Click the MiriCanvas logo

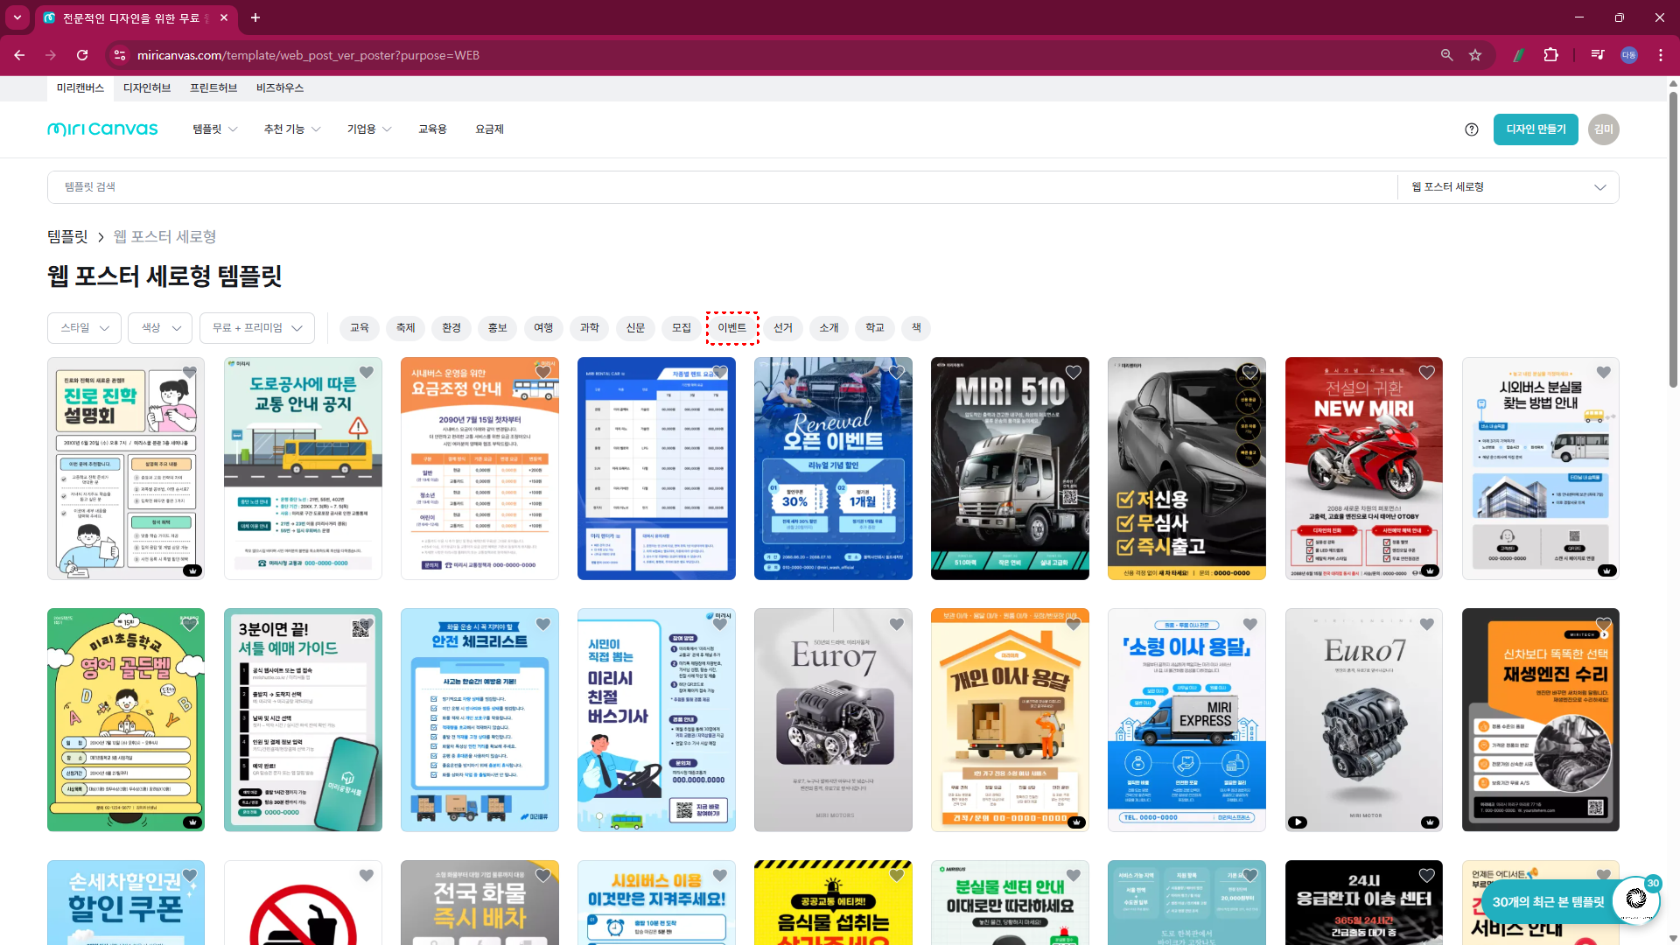(x=102, y=129)
